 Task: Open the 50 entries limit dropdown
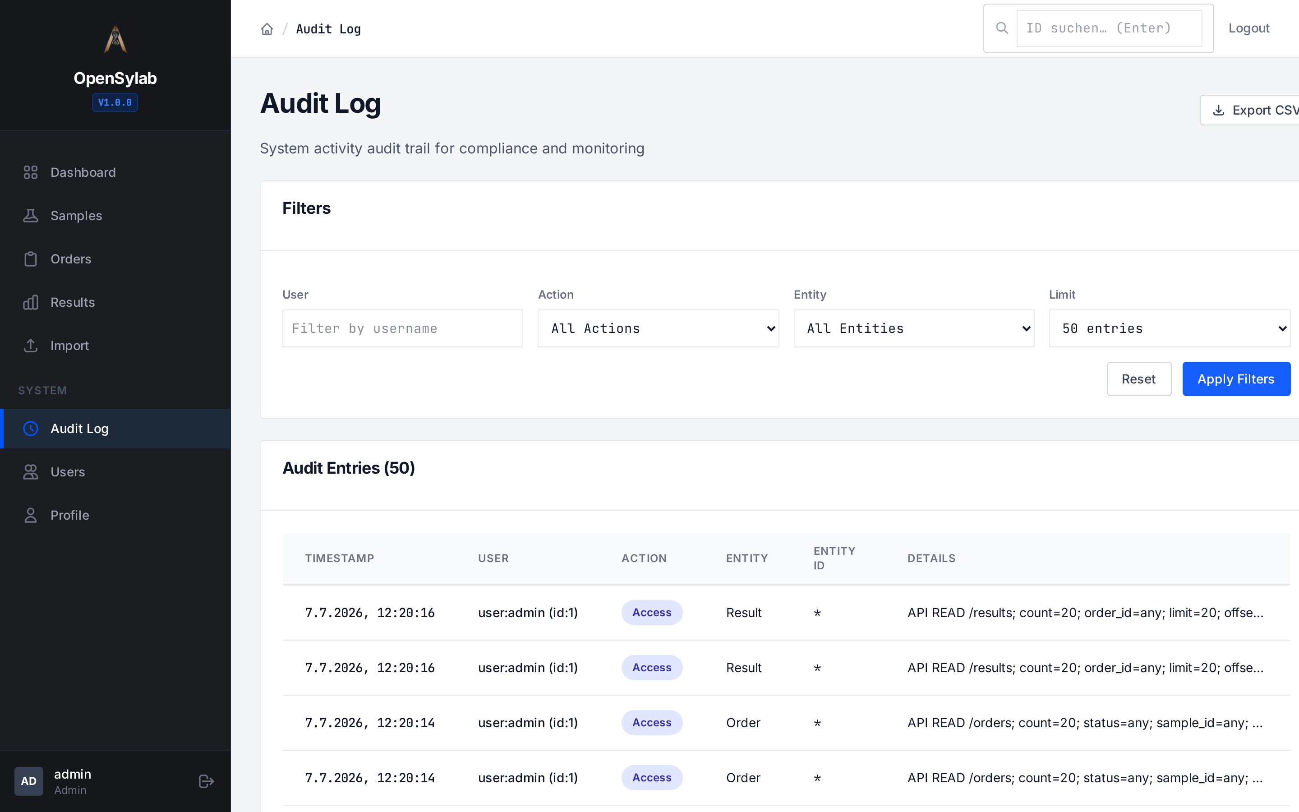(1169, 328)
